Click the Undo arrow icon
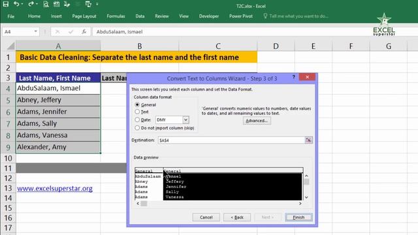 pyautogui.click(x=16, y=4)
